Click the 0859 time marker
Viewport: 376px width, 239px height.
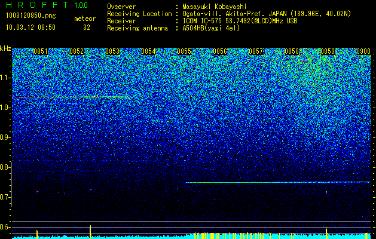328,51
